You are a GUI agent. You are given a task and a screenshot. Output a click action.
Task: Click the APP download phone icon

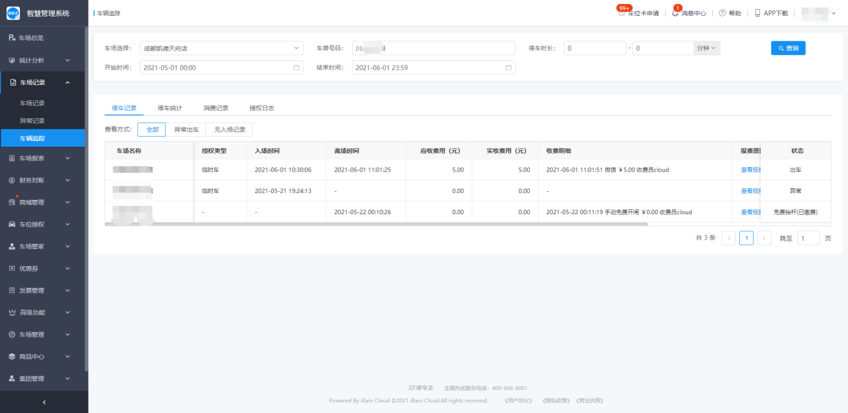[x=758, y=13]
